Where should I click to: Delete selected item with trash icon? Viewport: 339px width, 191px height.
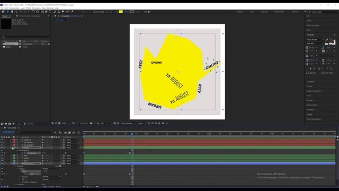[25, 124]
